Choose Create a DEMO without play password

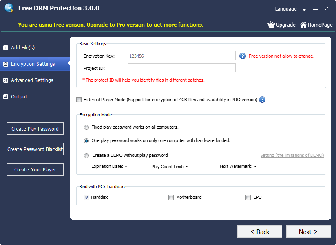pyautogui.click(x=86, y=155)
